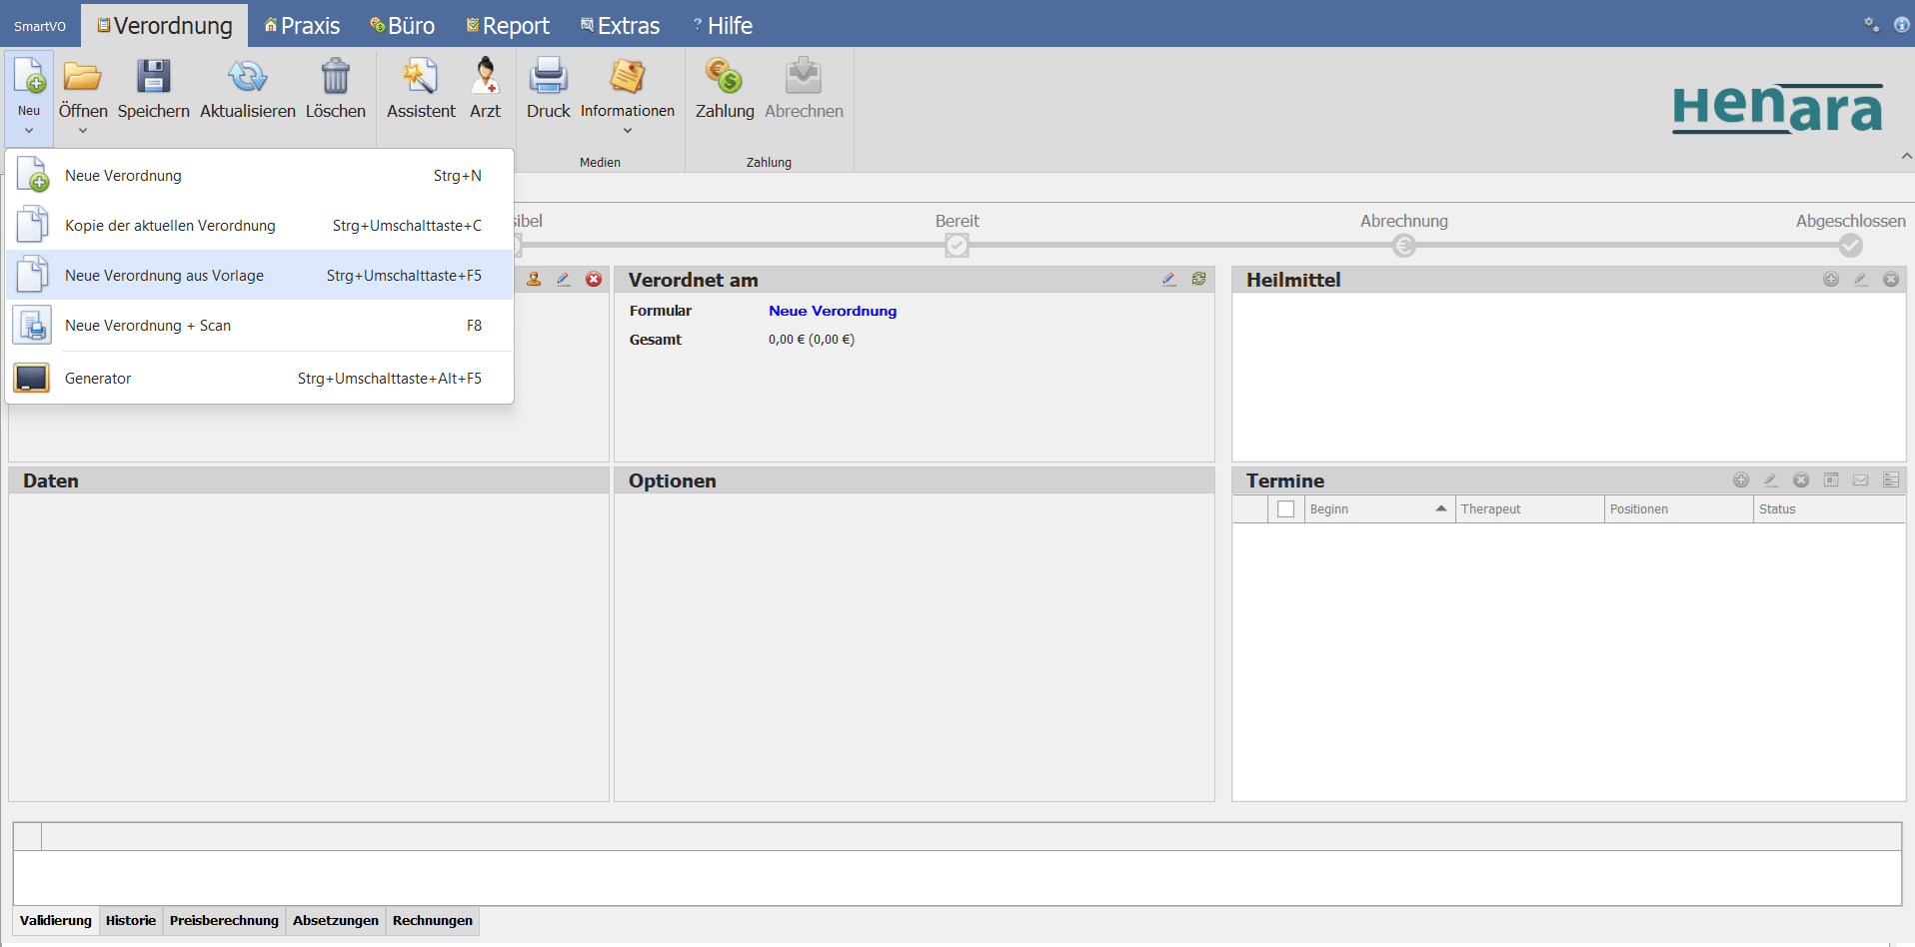Open the Assistent wizard tool
This screenshot has width=1915, height=947.
[x=420, y=77]
